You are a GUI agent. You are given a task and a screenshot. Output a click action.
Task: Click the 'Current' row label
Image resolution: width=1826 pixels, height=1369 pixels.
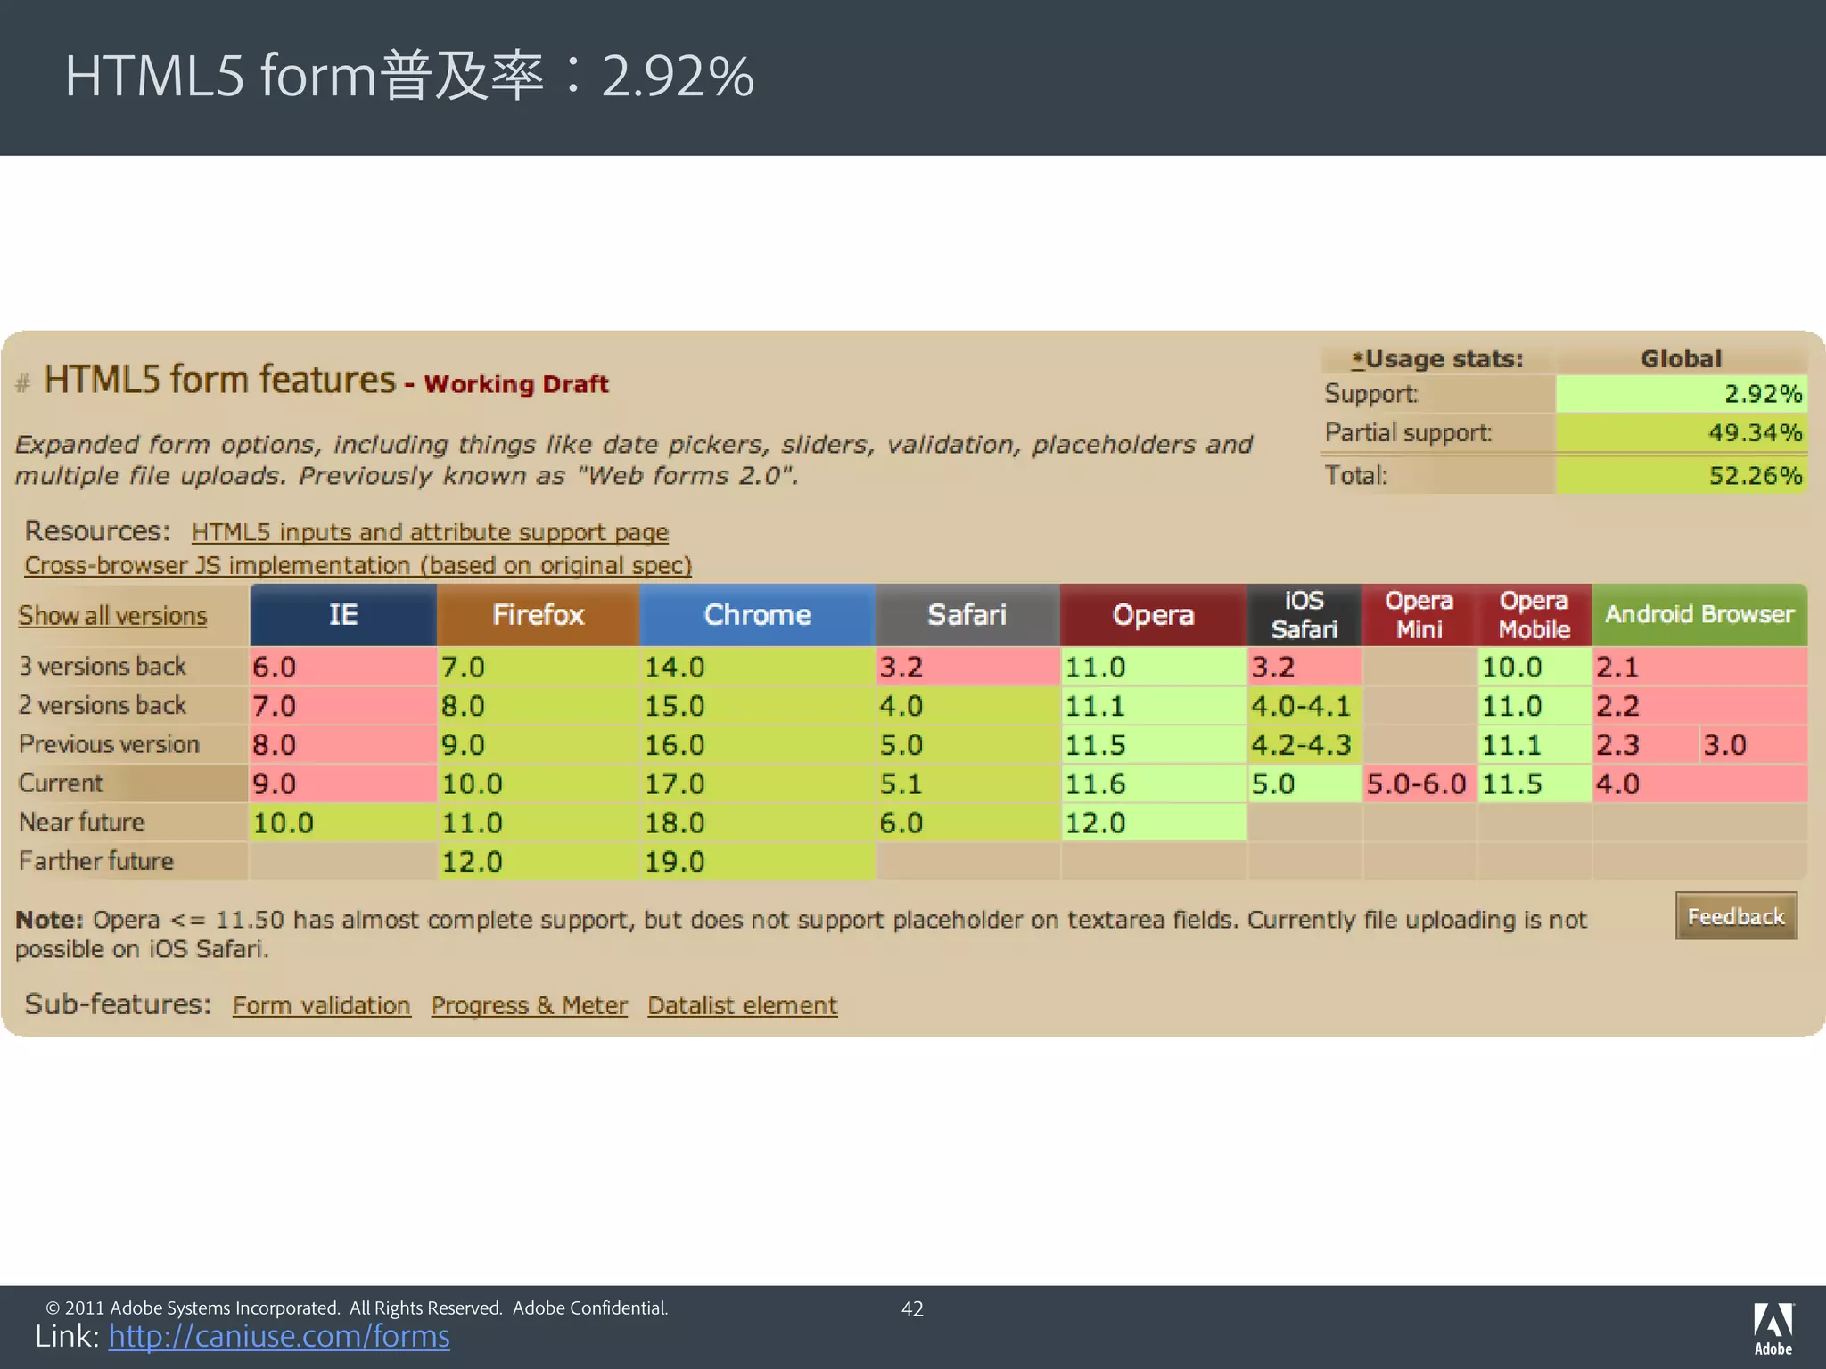click(x=61, y=783)
